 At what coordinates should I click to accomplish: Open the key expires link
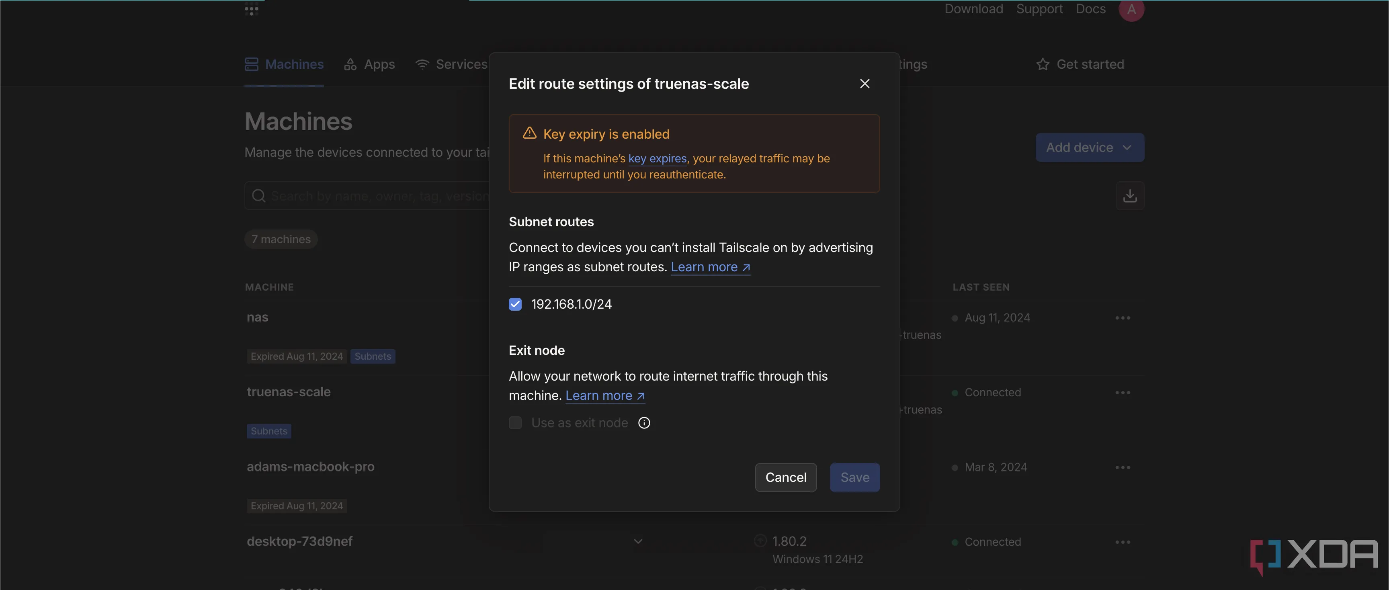point(657,159)
